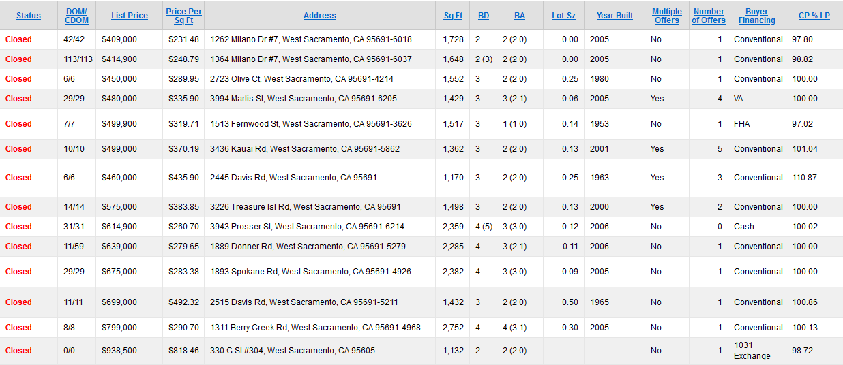Select address 3436 Kauai Rd
The height and width of the screenshot is (365, 843).
pyautogui.click(x=305, y=149)
